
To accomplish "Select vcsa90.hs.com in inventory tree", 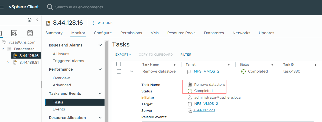I will 22,42.
